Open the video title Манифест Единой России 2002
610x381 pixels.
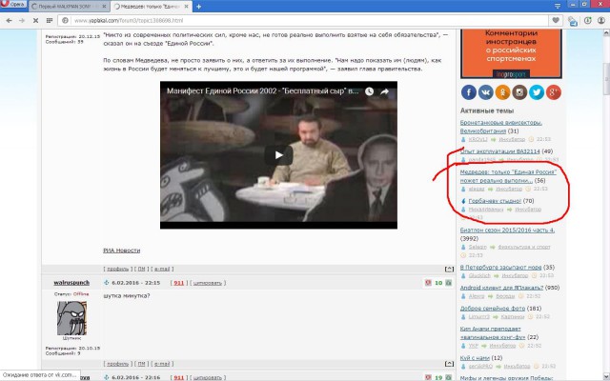pyautogui.click(x=263, y=91)
